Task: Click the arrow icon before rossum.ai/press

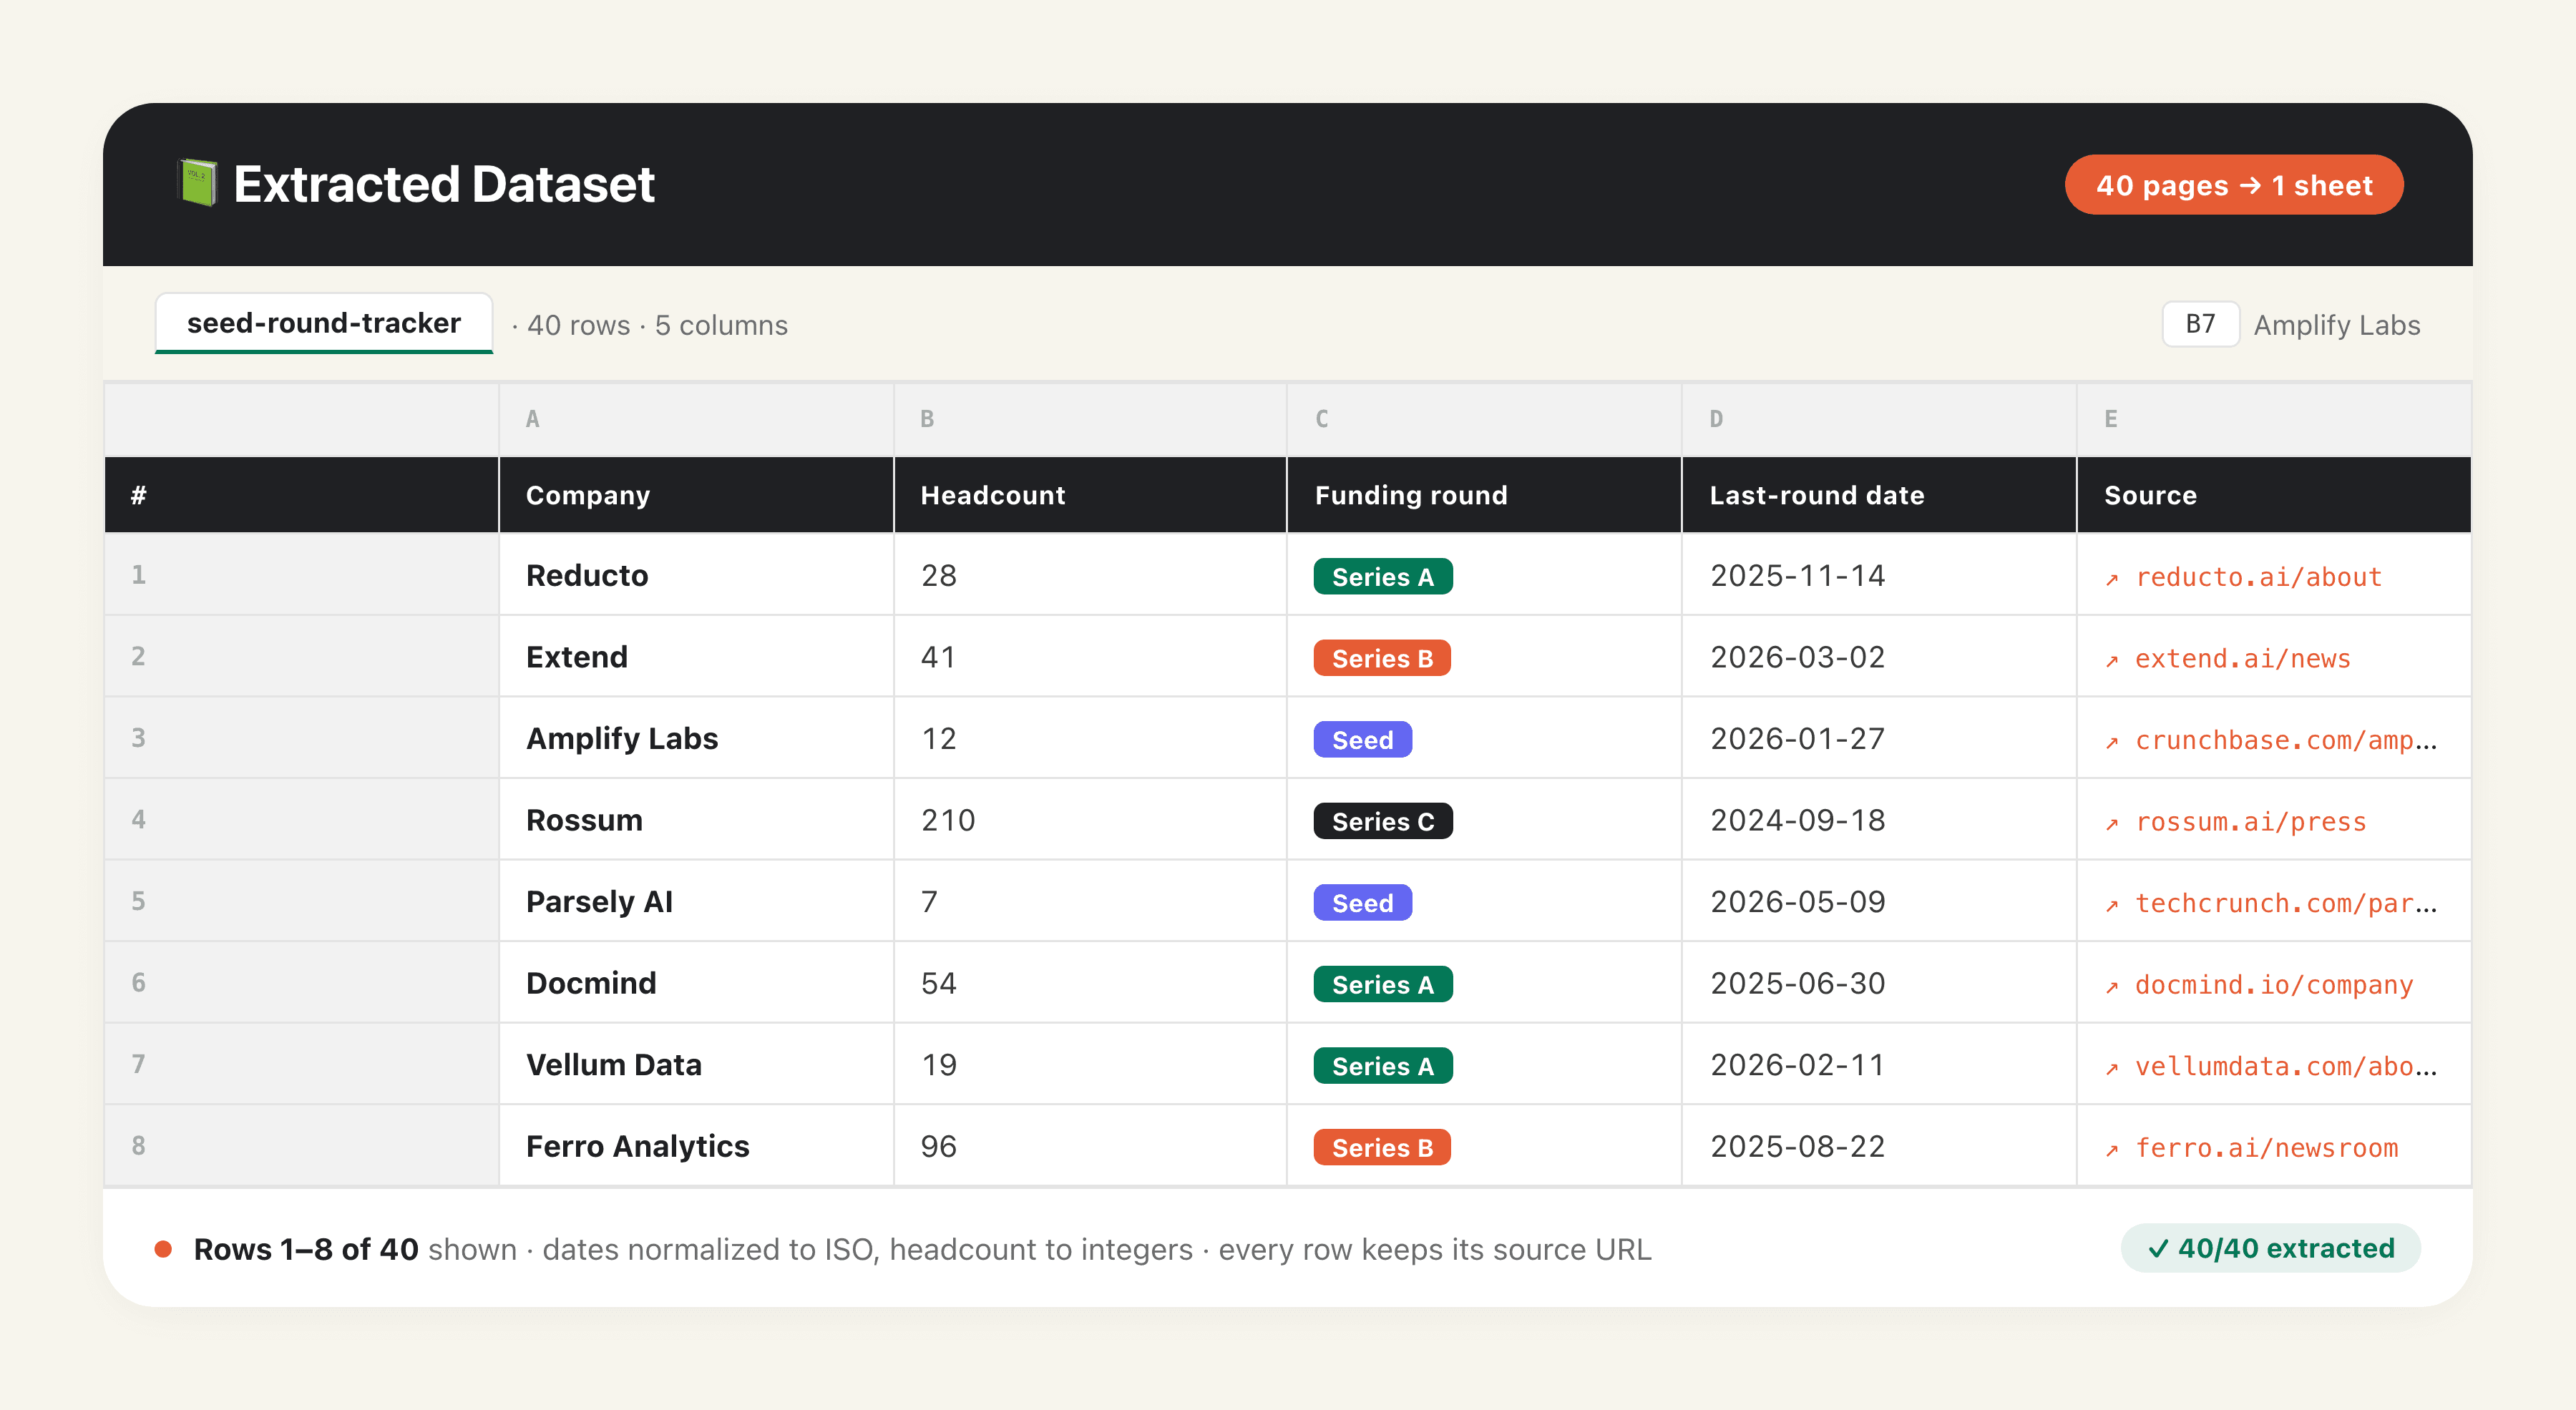Action: pyautogui.click(x=2112, y=824)
